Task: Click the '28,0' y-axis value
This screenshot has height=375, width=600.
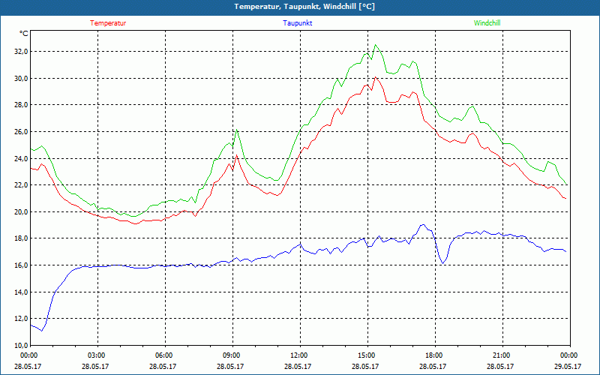Action: pos(22,105)
